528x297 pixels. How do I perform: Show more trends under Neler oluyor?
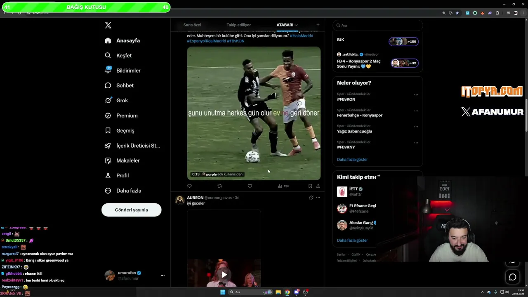[352, 159]
